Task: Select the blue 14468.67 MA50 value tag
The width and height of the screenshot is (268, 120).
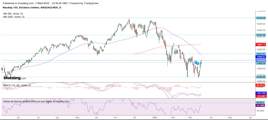Action: click(260, 57)
